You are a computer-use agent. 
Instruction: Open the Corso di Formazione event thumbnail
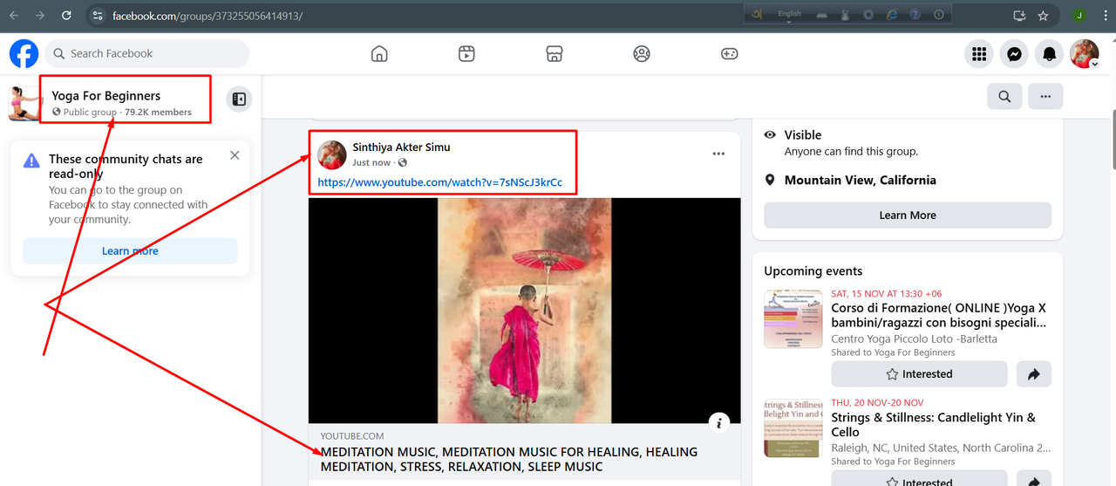[793, 319]
